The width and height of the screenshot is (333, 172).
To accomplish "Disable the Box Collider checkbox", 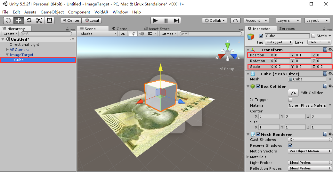I will (258, 86).
